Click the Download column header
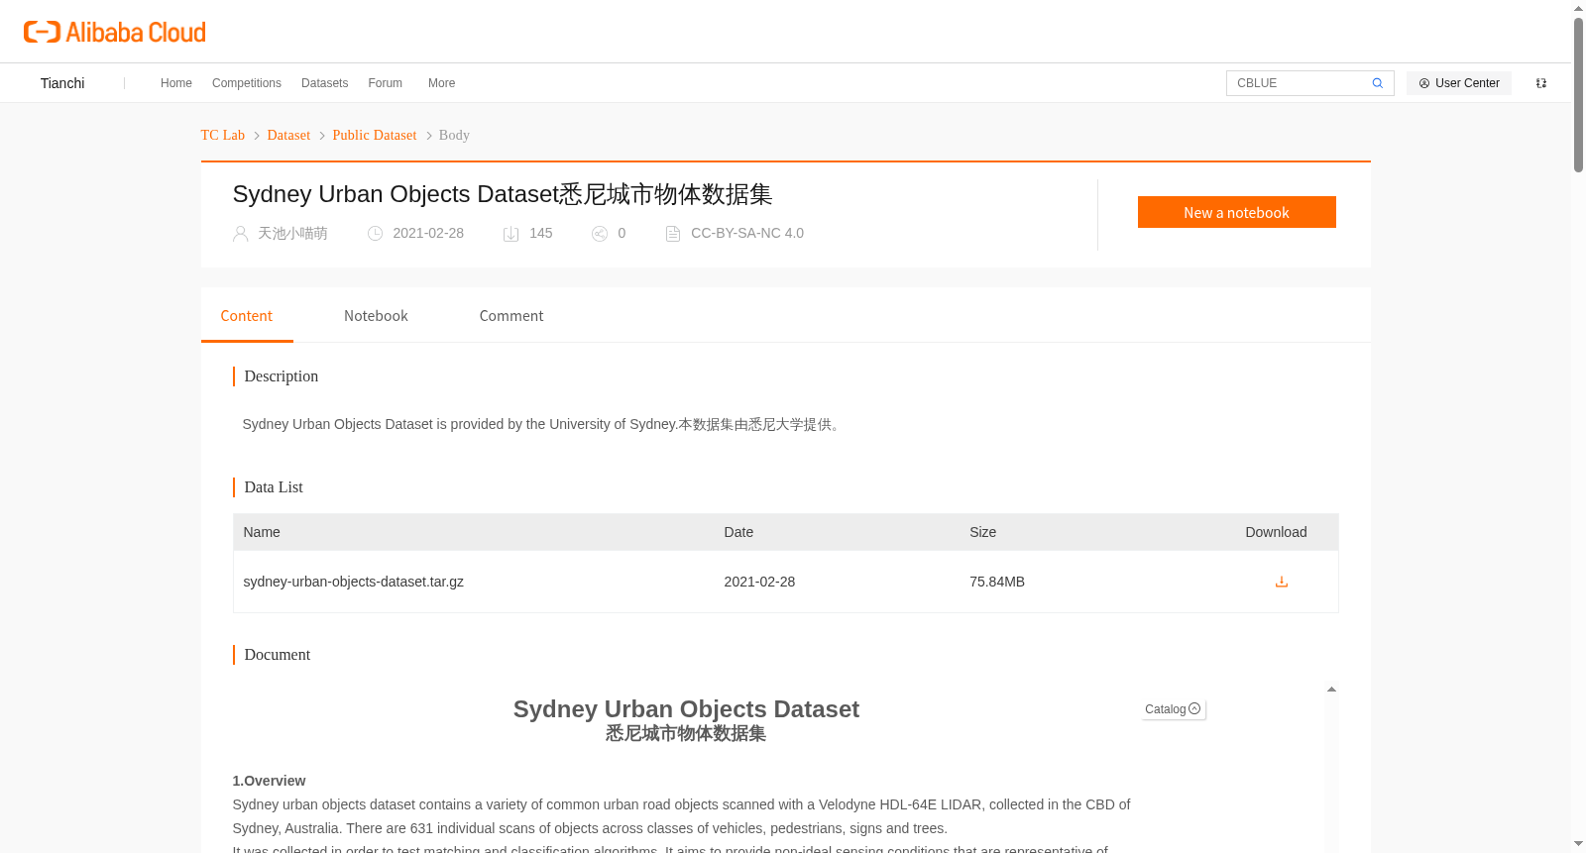1586x853 pixels. 1276,532
